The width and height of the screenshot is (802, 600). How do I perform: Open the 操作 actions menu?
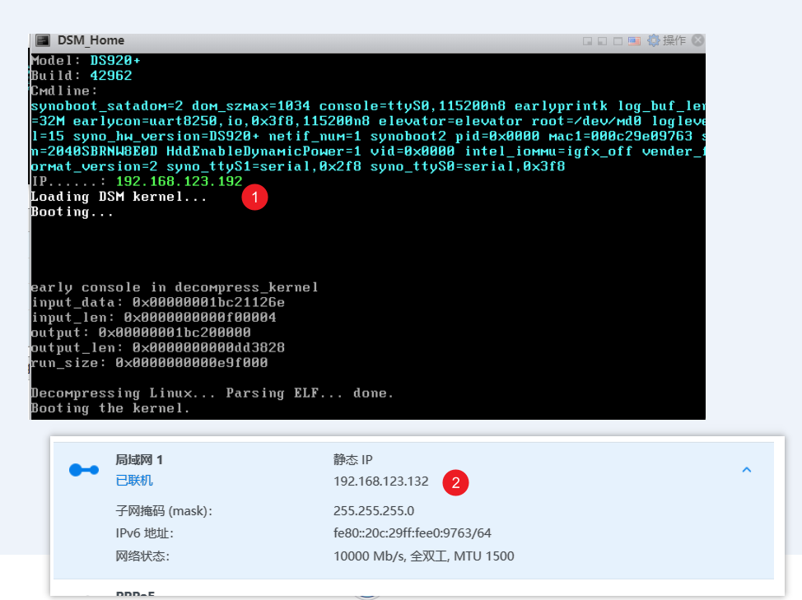click(674, 40)
